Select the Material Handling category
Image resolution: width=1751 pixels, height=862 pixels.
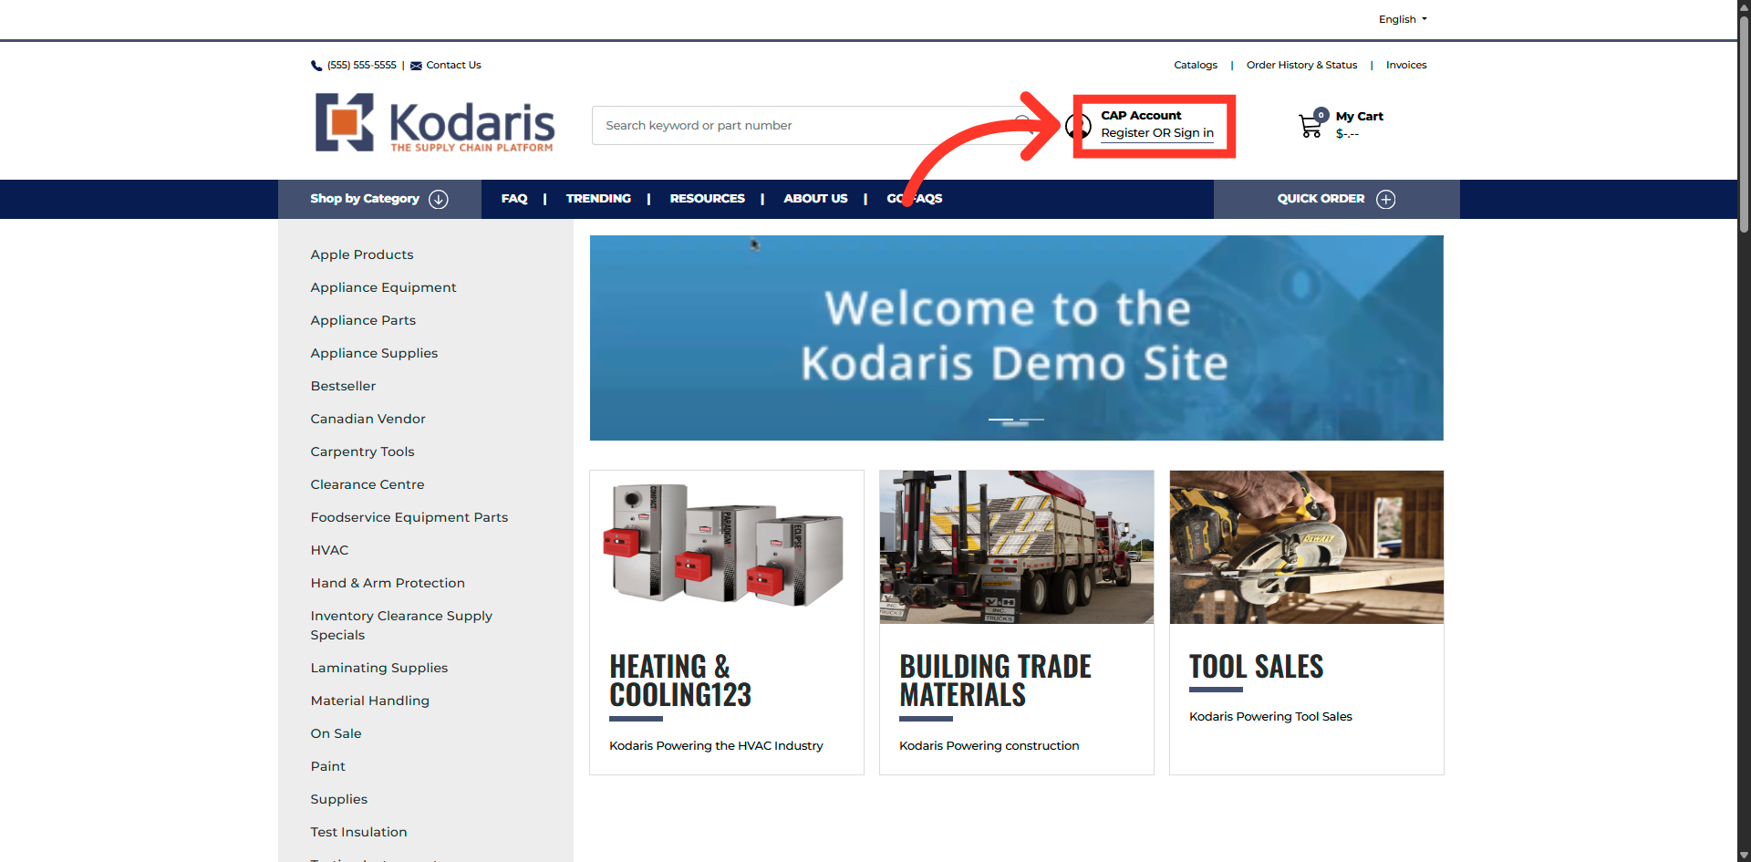point(369,701)
